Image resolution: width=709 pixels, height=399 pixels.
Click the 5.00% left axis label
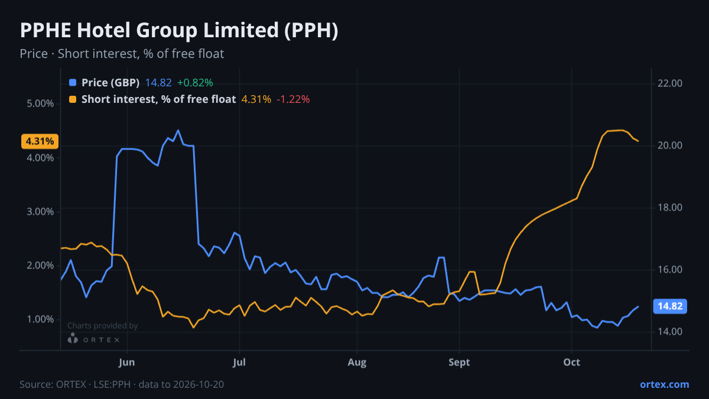coord(41,103)
